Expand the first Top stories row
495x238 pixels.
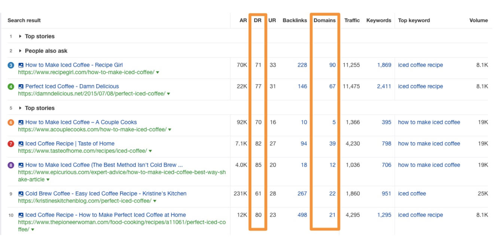pos(20,36)
